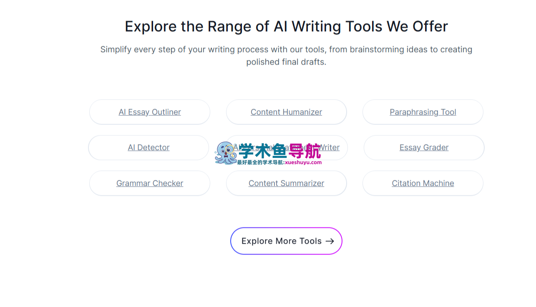Image resolution: width=536 pixels, height=307 pixels.
Task: Open the Content Summarizer
Action: pyautogui.click(x=286, y=183)
